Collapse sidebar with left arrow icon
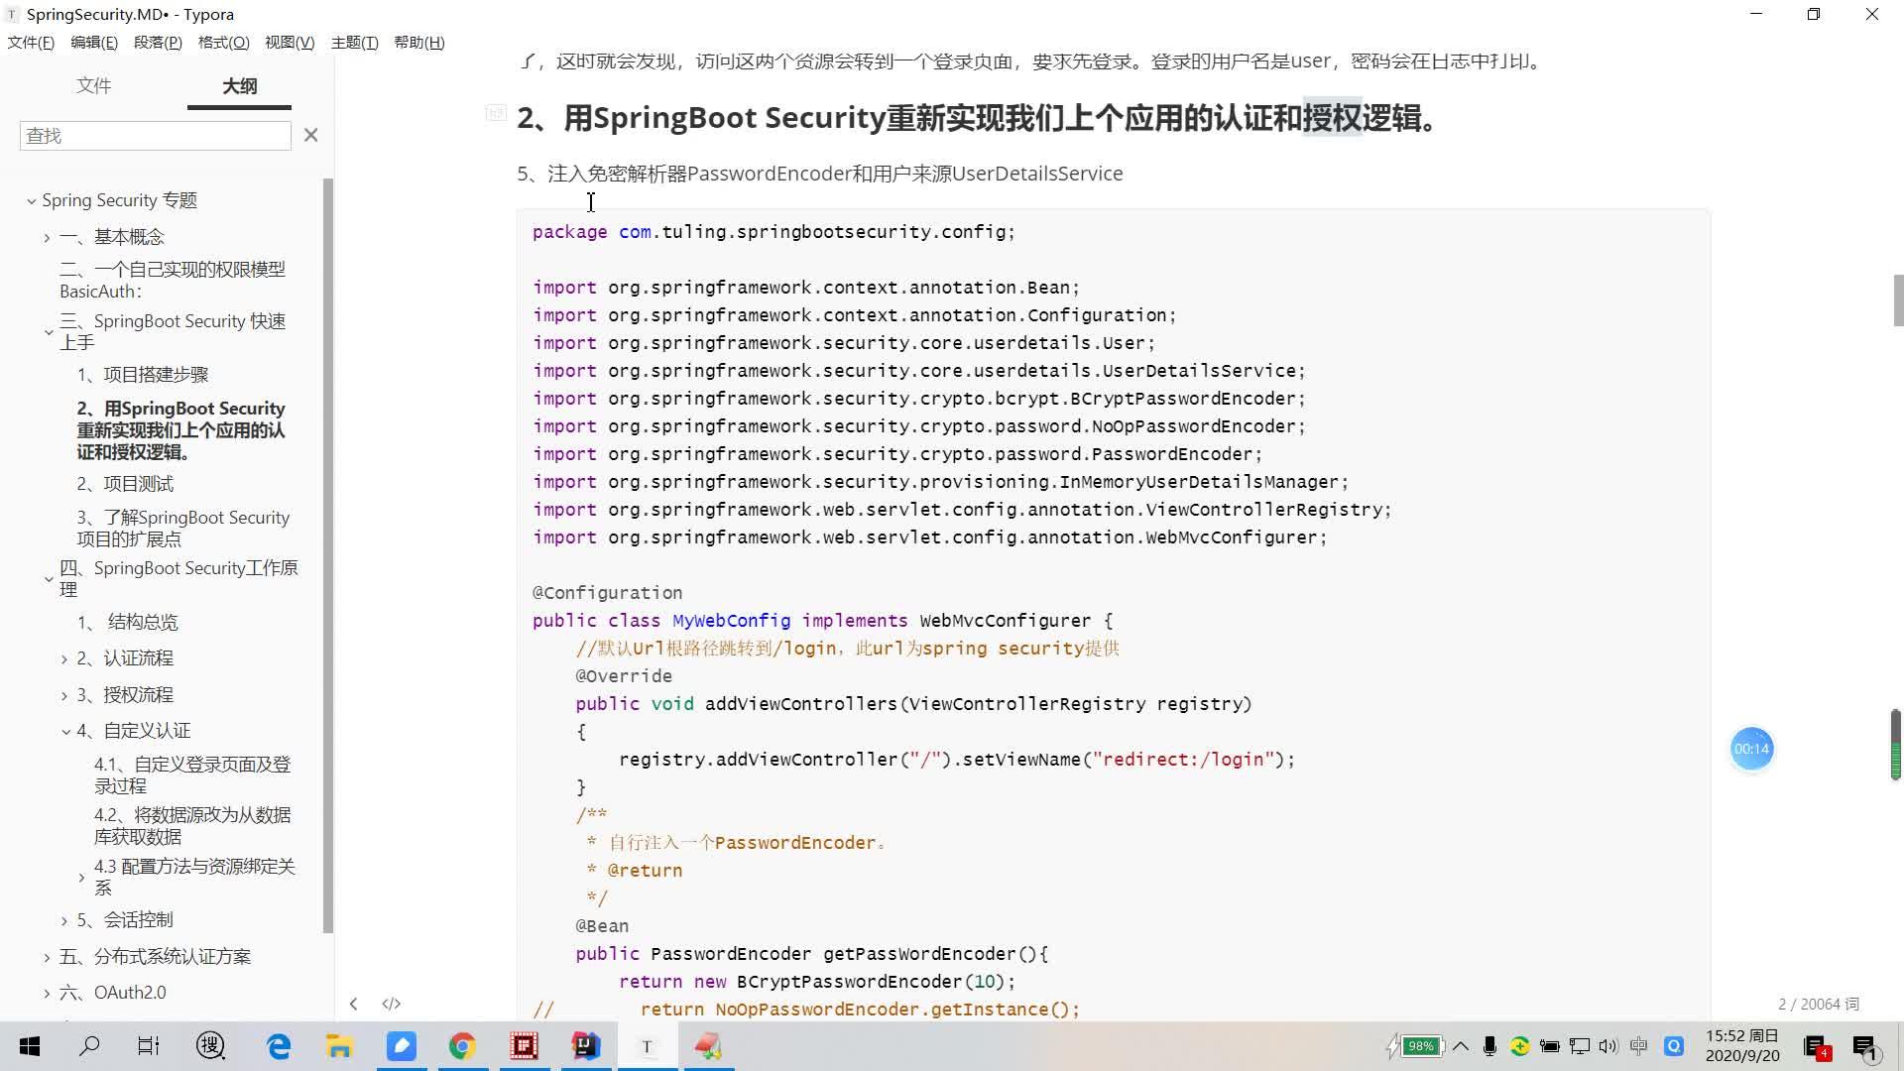Screen dimensions: 1904x1071 pos(353,1004)
